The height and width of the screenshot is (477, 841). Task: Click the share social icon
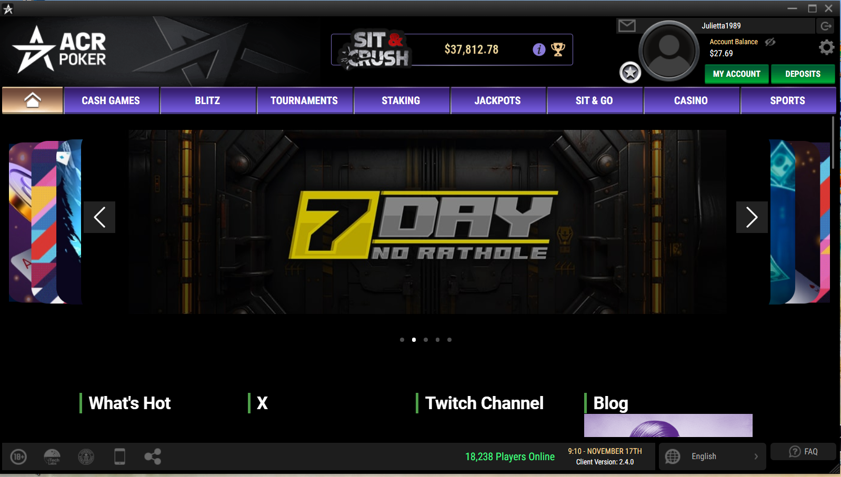[x=153, y=456]
